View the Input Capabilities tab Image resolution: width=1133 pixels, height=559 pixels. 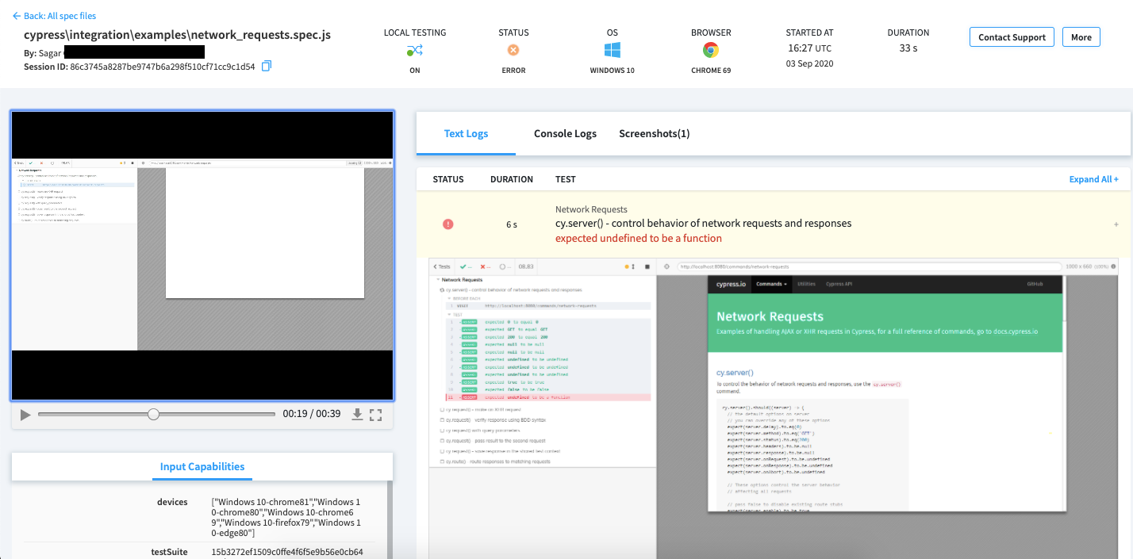pyautogui.click(x=202, y=466)
